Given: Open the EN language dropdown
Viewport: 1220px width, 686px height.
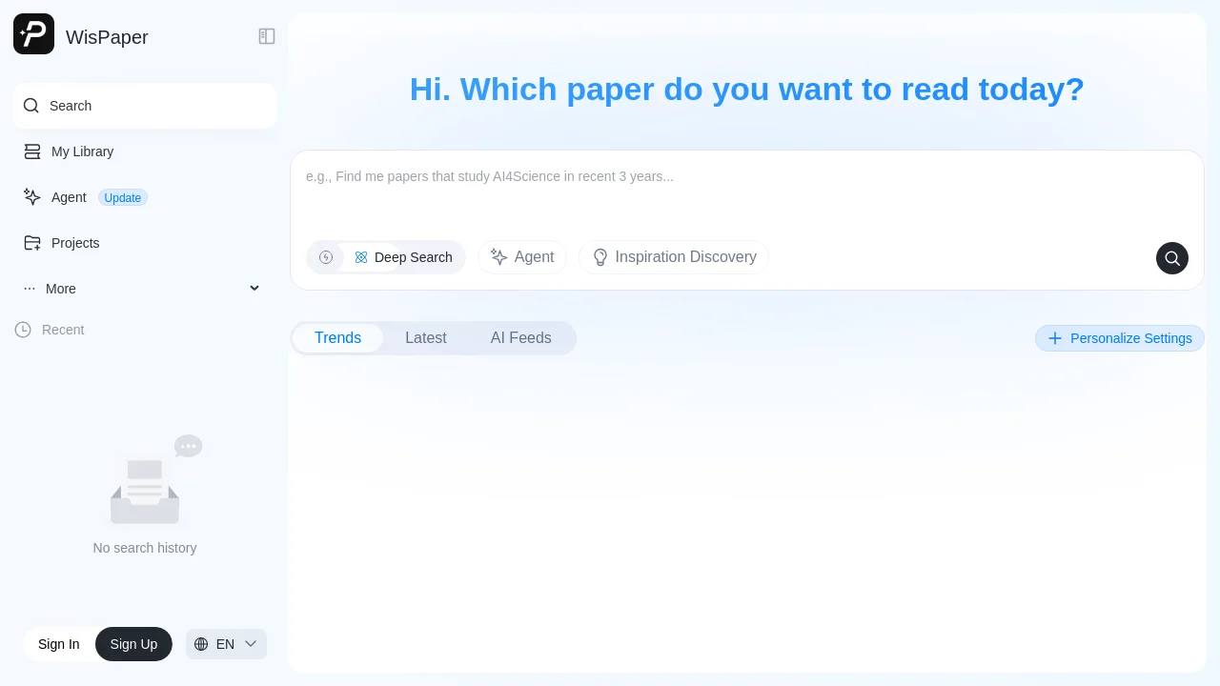Looking at the screenshot, I should 226,644.
